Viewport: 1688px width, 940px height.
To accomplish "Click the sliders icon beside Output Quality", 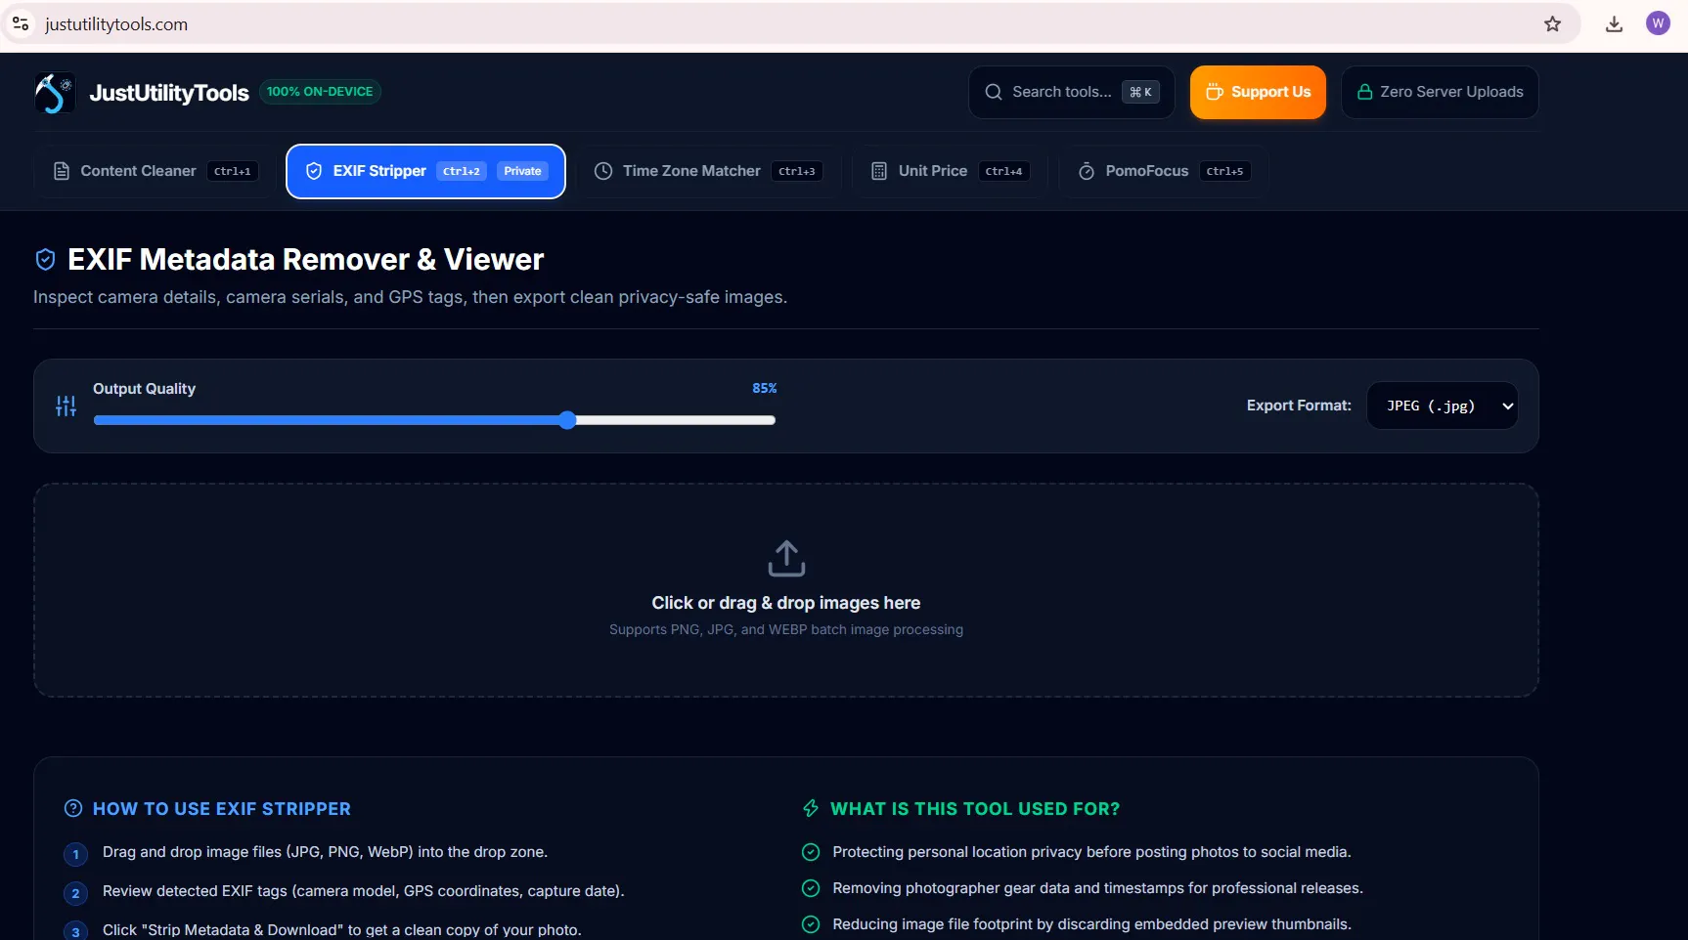I will coord(66,406).
